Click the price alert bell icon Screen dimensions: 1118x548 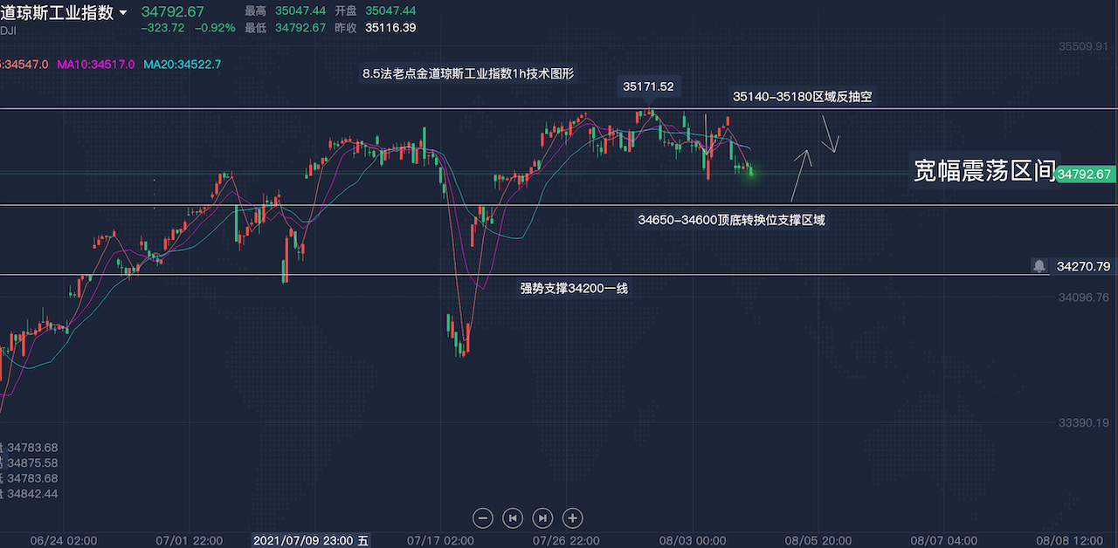[1039, 265]
